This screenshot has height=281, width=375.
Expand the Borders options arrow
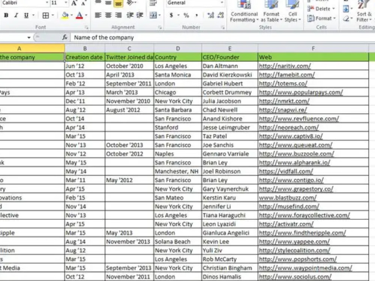point(52,15)
